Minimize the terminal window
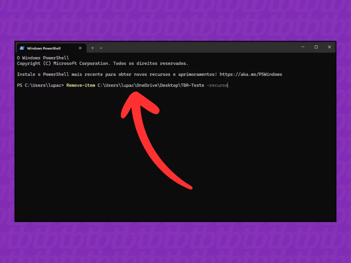 tap(303, 47)
